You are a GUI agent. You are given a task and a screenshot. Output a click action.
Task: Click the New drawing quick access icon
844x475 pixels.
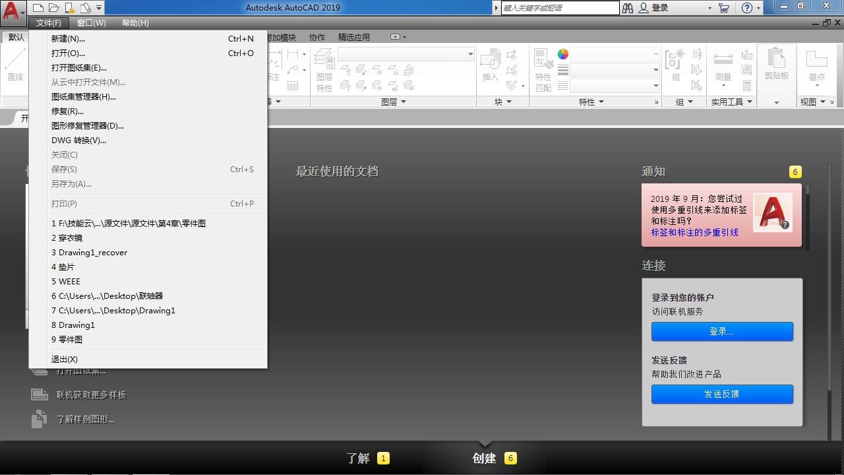pyautogui.click(x=38, y=8)
